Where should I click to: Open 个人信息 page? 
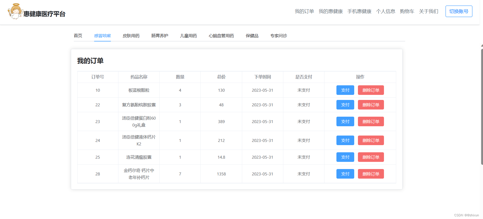pos(386,11)
